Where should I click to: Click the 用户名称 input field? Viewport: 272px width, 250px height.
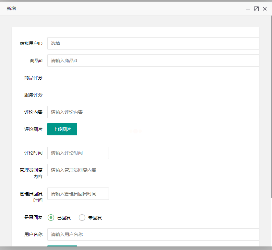[x=153, y=234]
